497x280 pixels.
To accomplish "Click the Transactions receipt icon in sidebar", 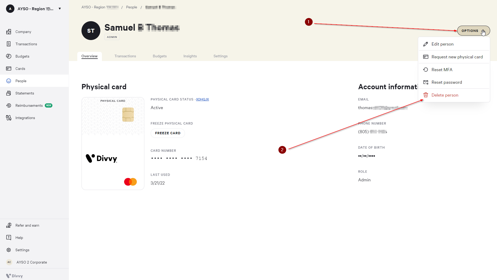I will [9, 44].
